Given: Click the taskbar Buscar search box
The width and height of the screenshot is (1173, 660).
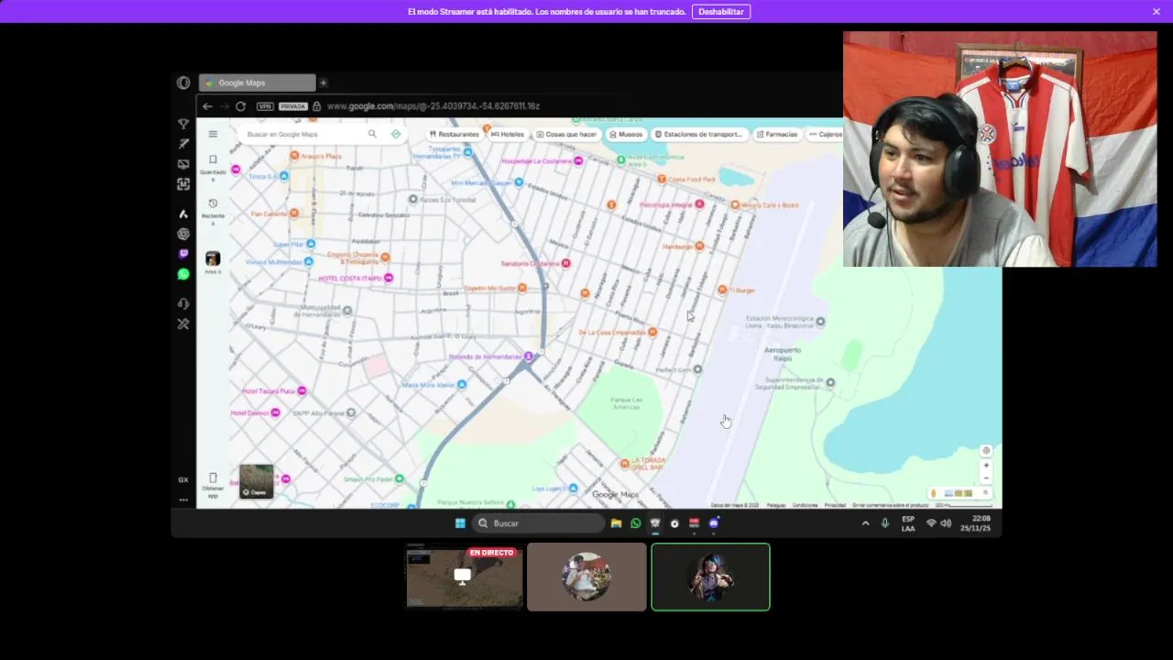Looking at the screenshot, I should 539,523.
